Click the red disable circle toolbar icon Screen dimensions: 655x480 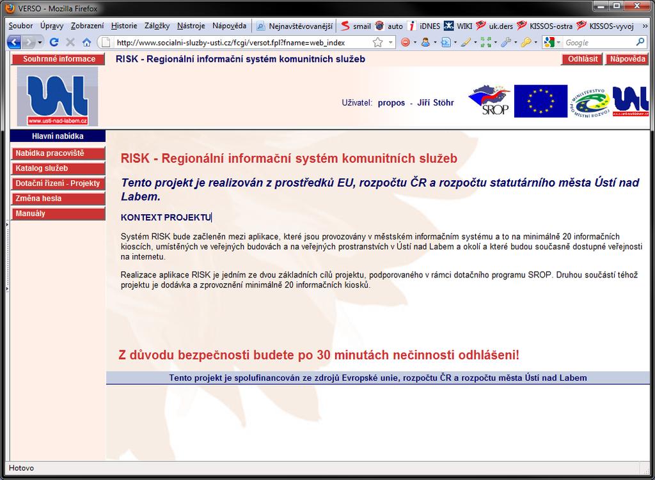click(x=405, y=42)
